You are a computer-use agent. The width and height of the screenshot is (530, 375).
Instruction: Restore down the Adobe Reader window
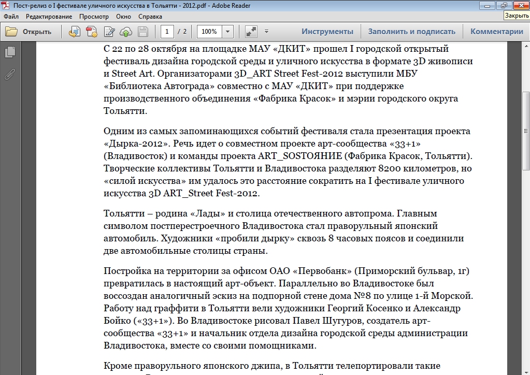coord(504,6)
